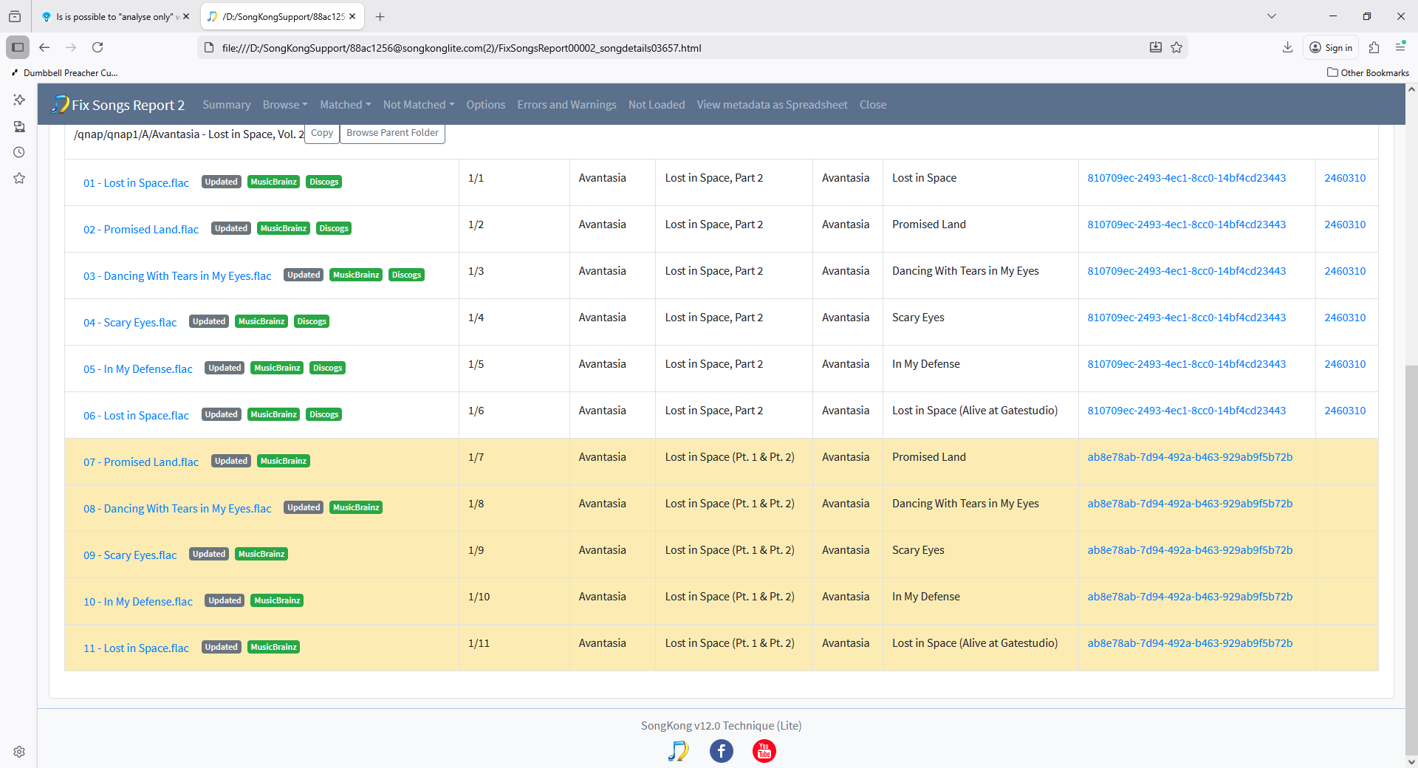The height and width of the screenshot is (768, 1418).
Task: Expand the Not Matched dropdown menu
Action: (418, 105)
